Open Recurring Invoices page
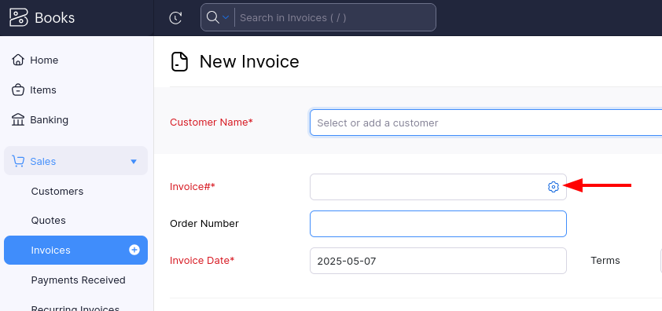This screenshot has height=311, width=662. pos(75,309)
